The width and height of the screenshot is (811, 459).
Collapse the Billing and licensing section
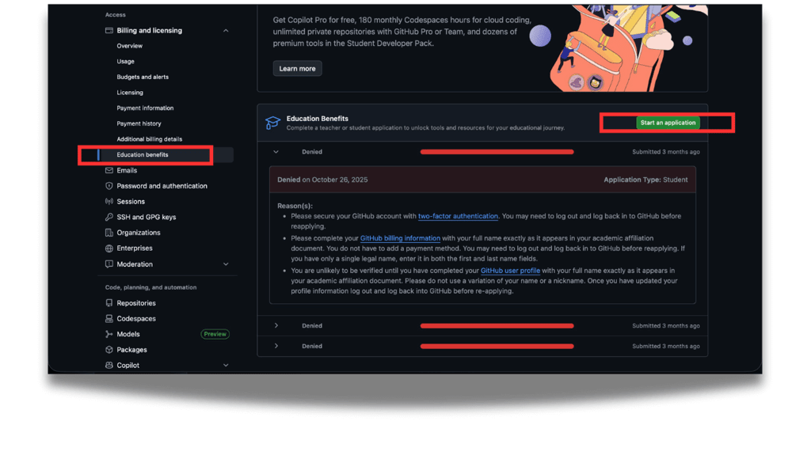coord(226,31)
